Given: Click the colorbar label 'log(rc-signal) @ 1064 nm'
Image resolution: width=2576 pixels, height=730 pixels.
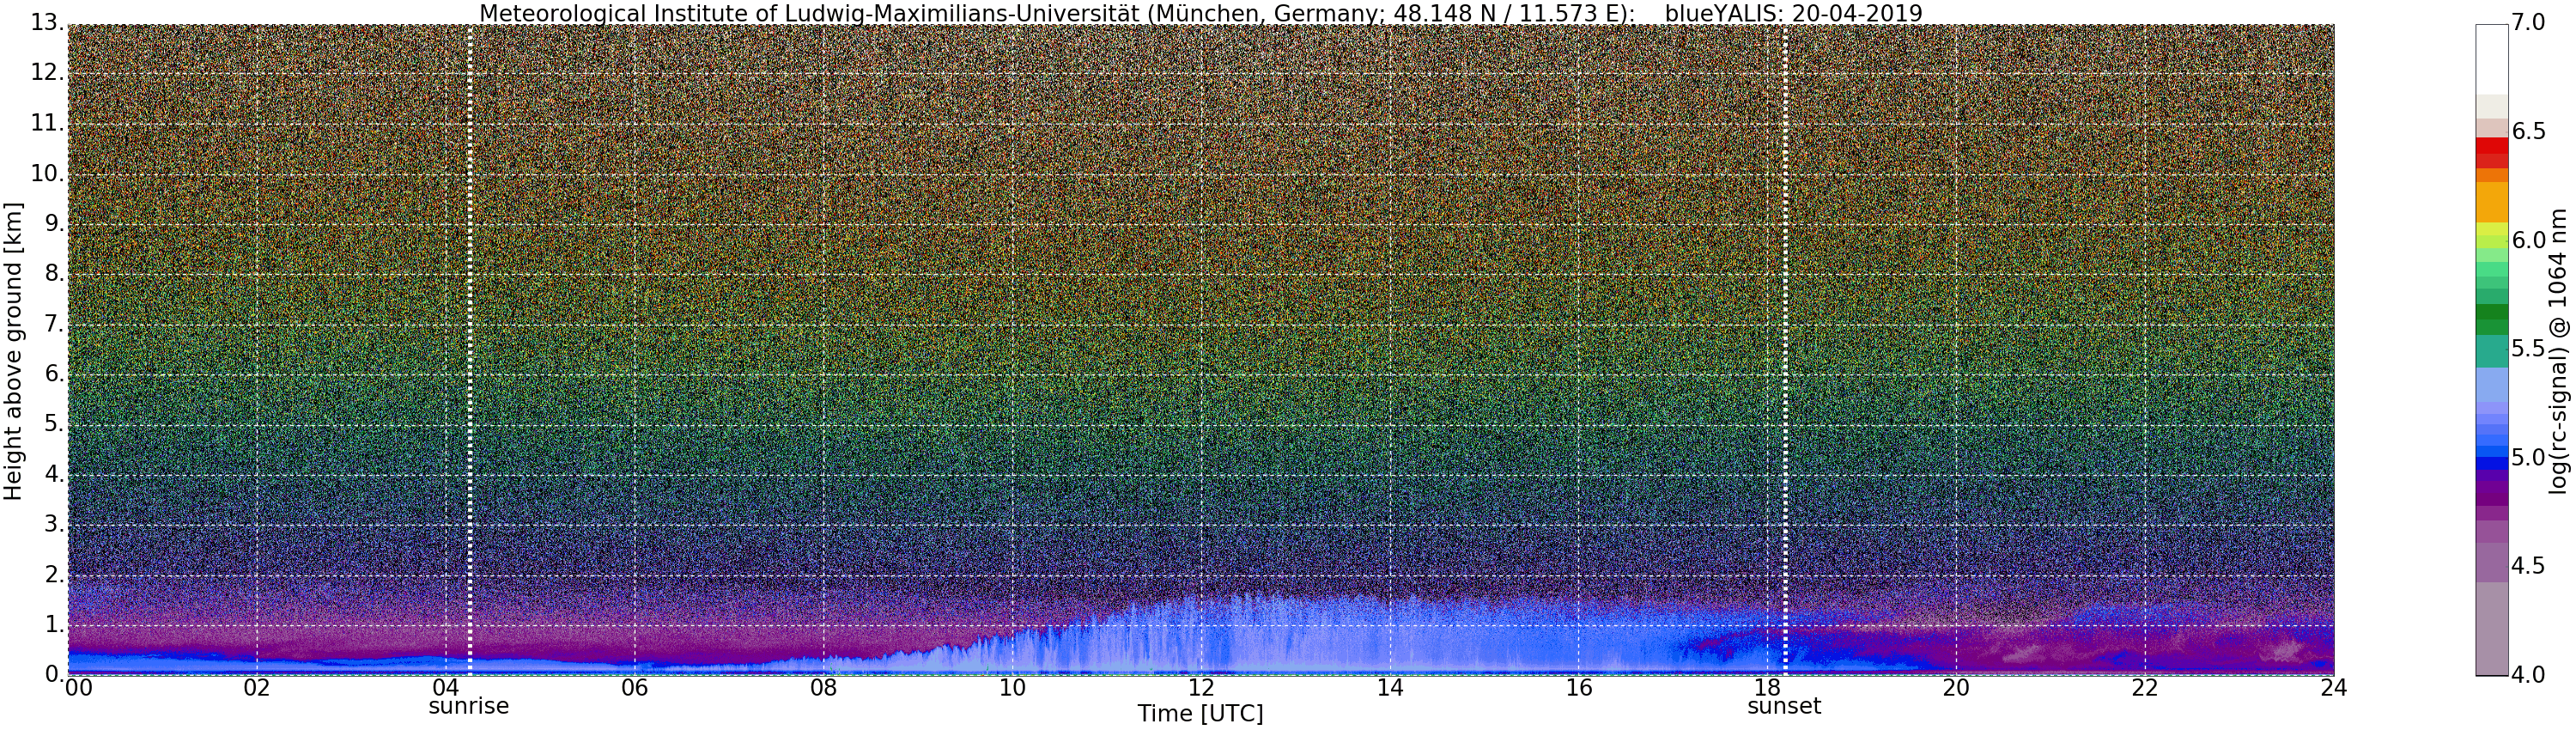Looking at the screenshot, I should coord(2558,350).
